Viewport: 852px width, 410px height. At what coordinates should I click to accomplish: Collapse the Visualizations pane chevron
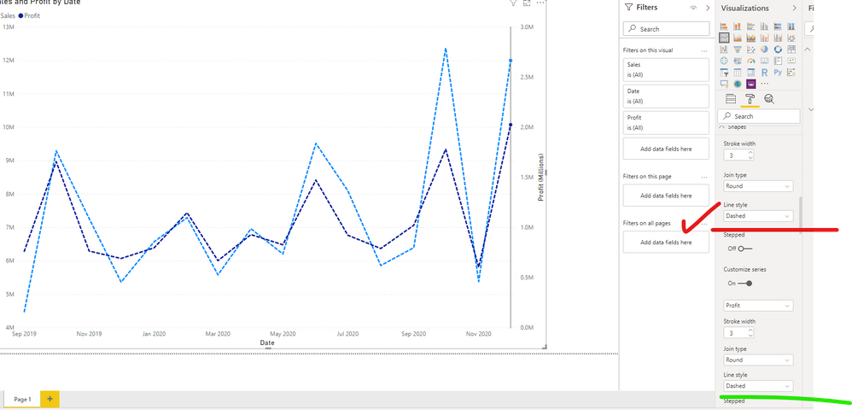795,8
